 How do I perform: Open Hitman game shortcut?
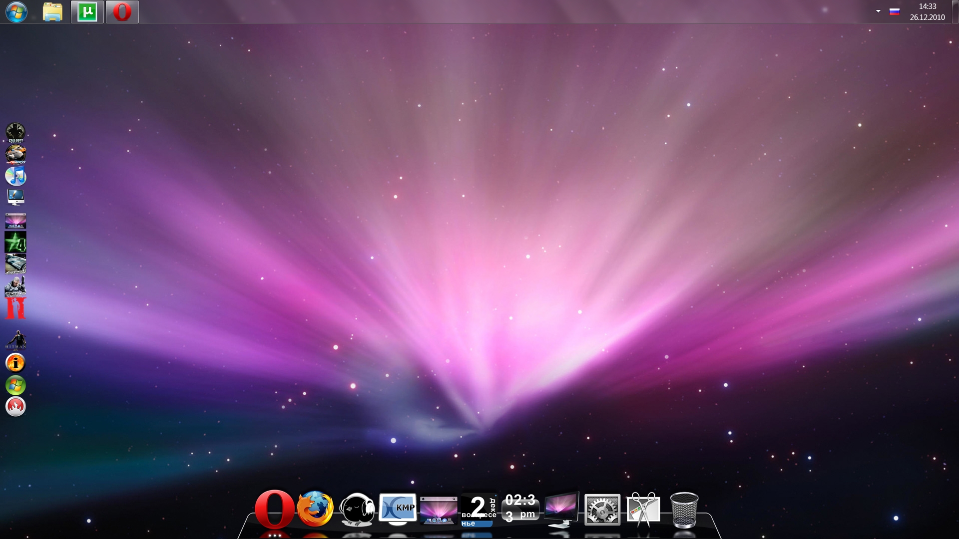point(15,340)
